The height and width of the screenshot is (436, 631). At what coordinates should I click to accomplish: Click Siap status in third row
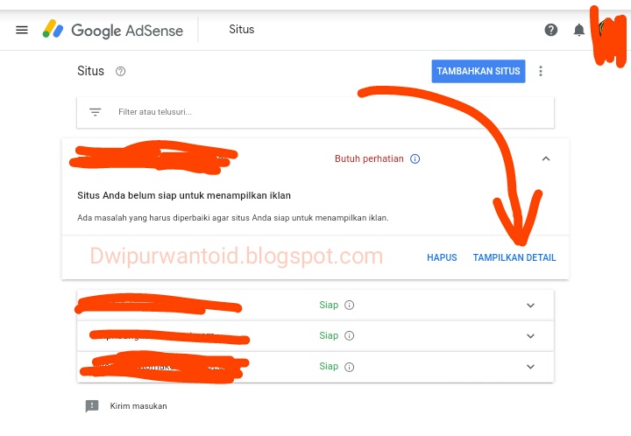[x=329, y=367]
